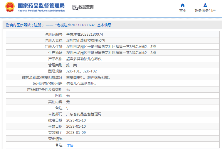
Task: Select 供胎儿心率测量用 text
Action: tap(81, 84)
